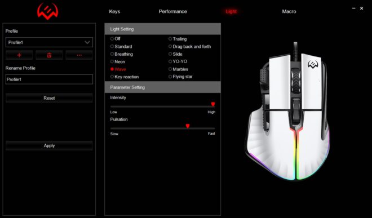Choose Drag back and forth effect
This screenshot has height=218, width=372.
189,47
